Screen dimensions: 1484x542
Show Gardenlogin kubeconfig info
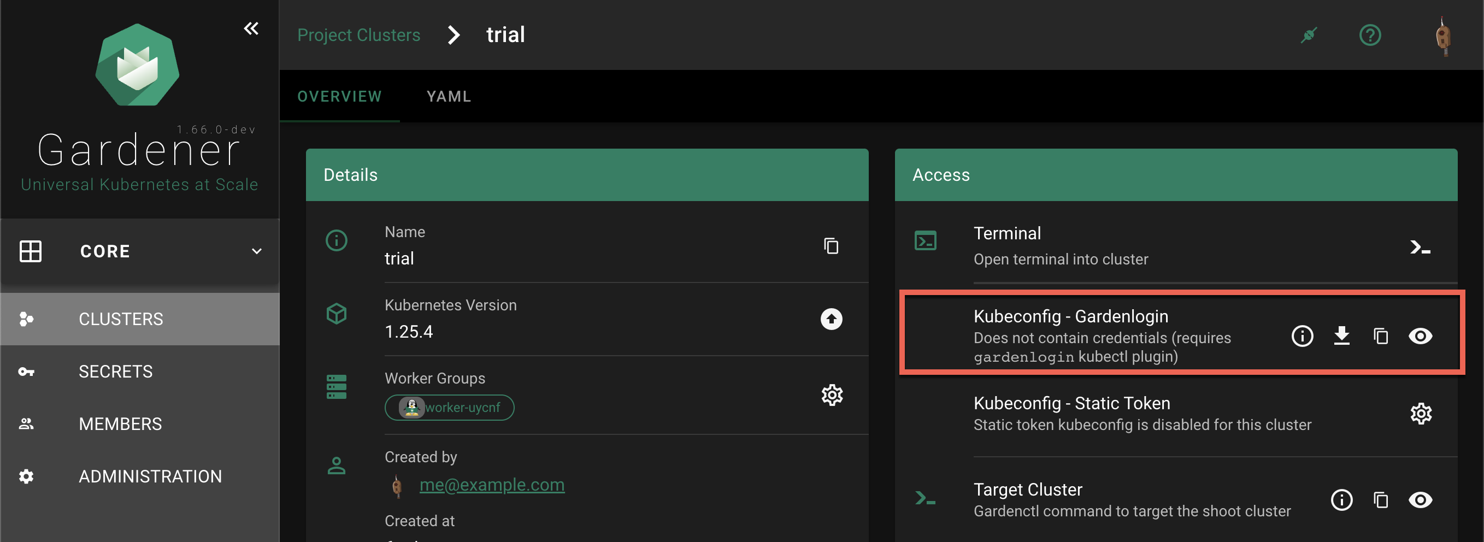point(1302,336)
